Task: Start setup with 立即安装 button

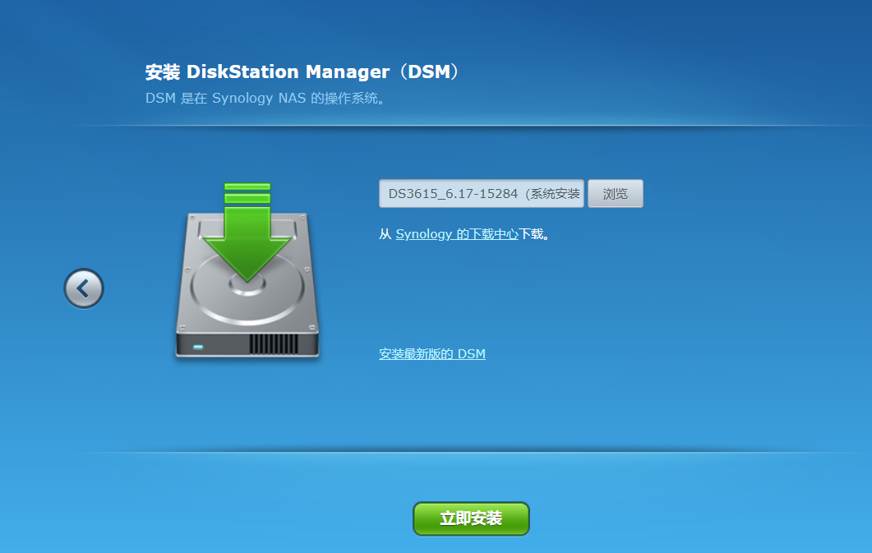Action: 471,518
